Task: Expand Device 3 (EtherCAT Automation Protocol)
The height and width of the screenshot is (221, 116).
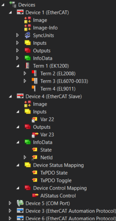Action: (x=10, y=211)
